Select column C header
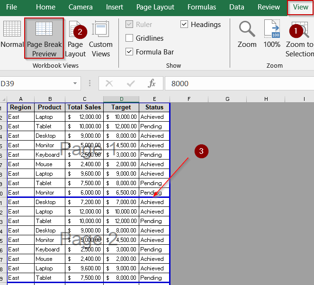314x285 pixels. 84,99
